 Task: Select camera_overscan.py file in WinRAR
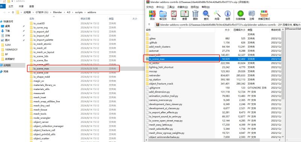pos(161,100)
